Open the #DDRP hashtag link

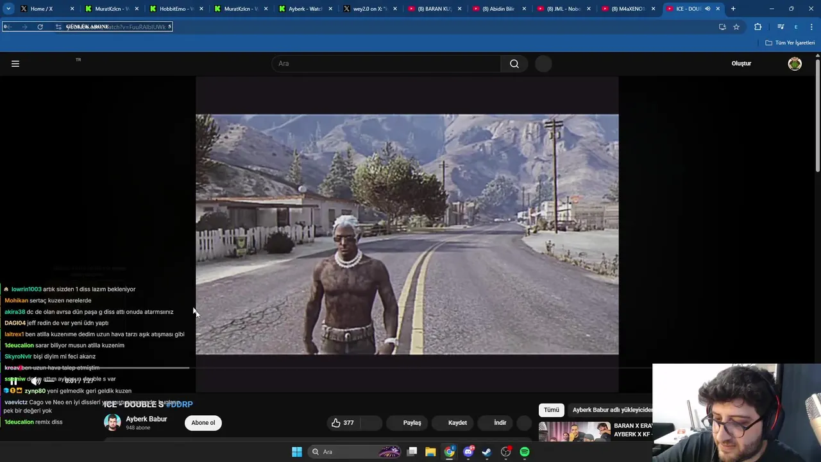[179, 404]
